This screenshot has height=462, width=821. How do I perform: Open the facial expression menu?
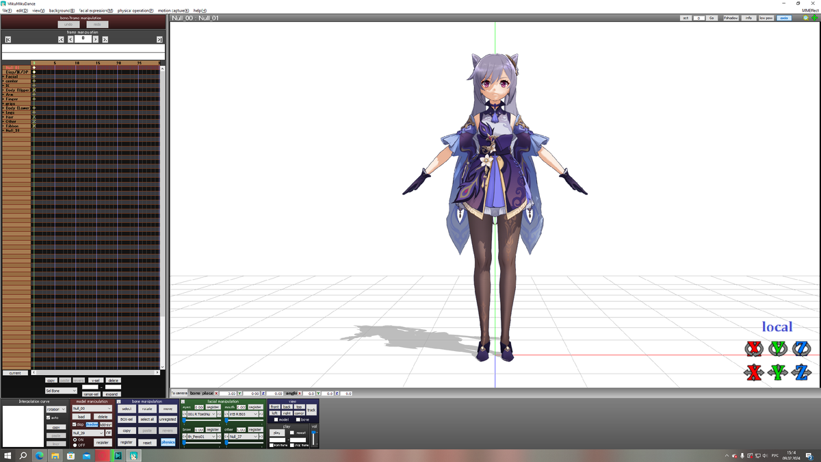pos(96,11)
